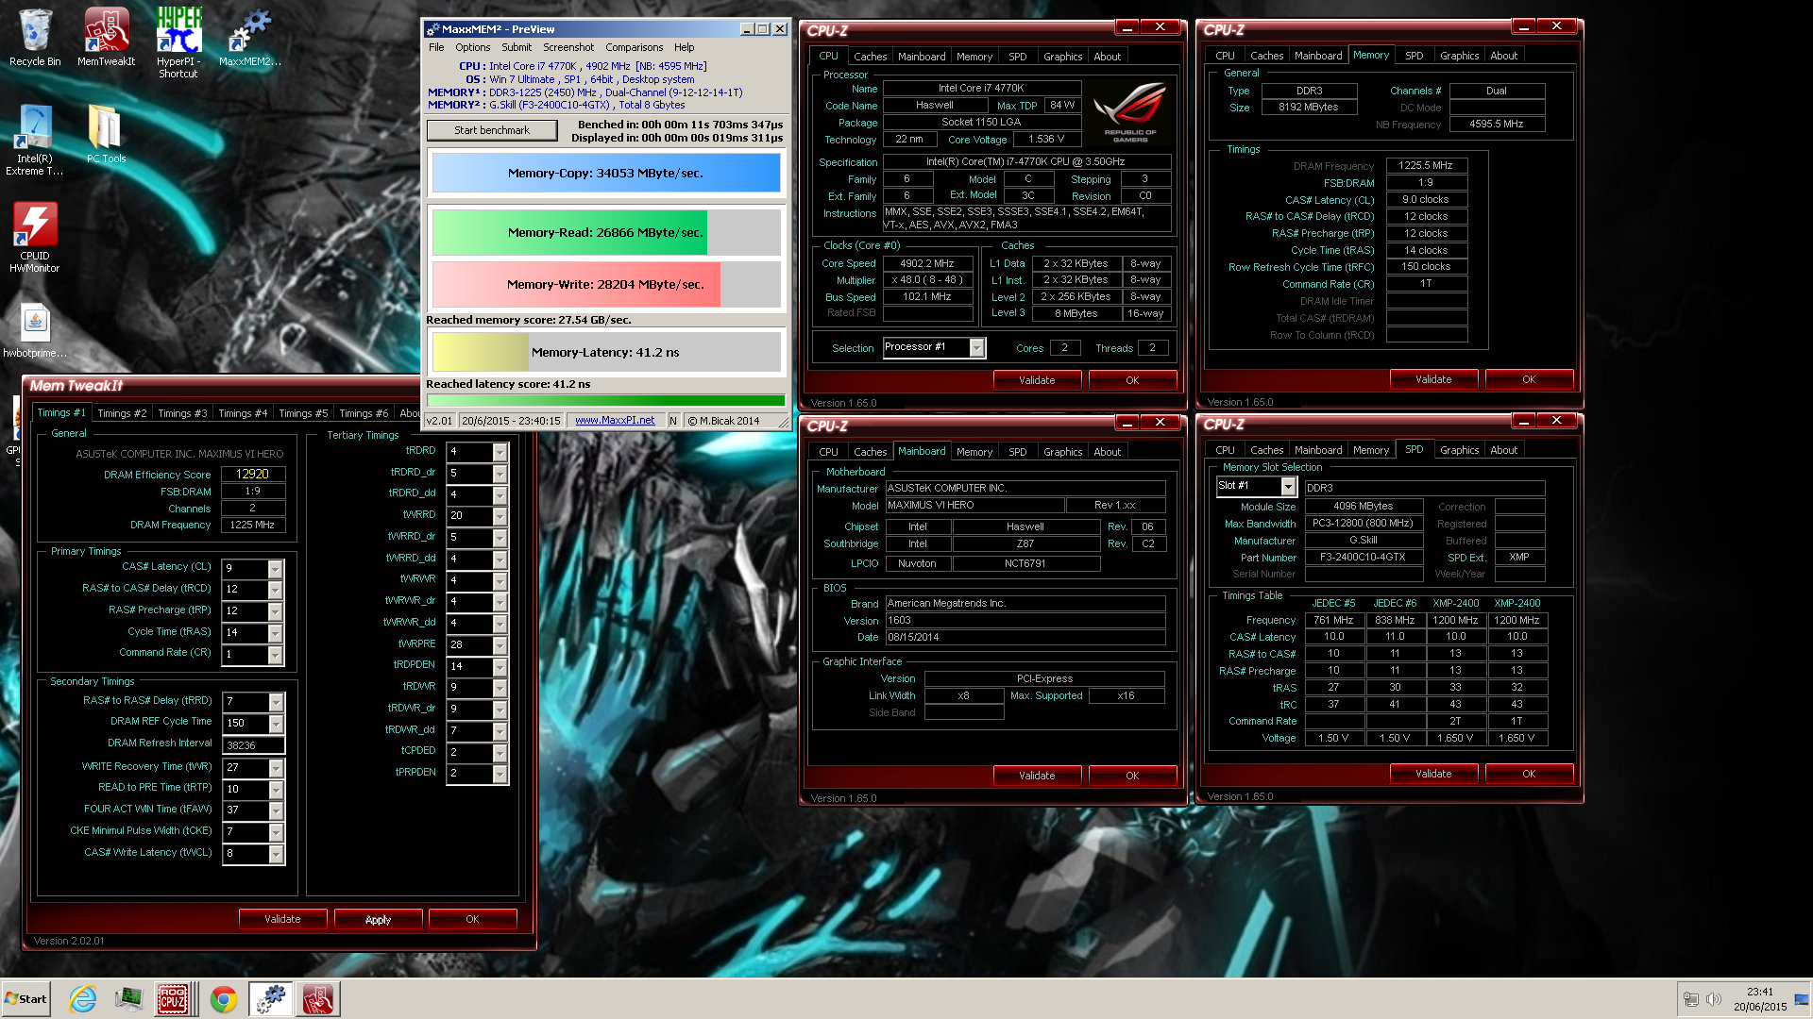Click the DRAM Refresh Interval field
Screen dimensions: 1813x1019
(x=253, y=745)
